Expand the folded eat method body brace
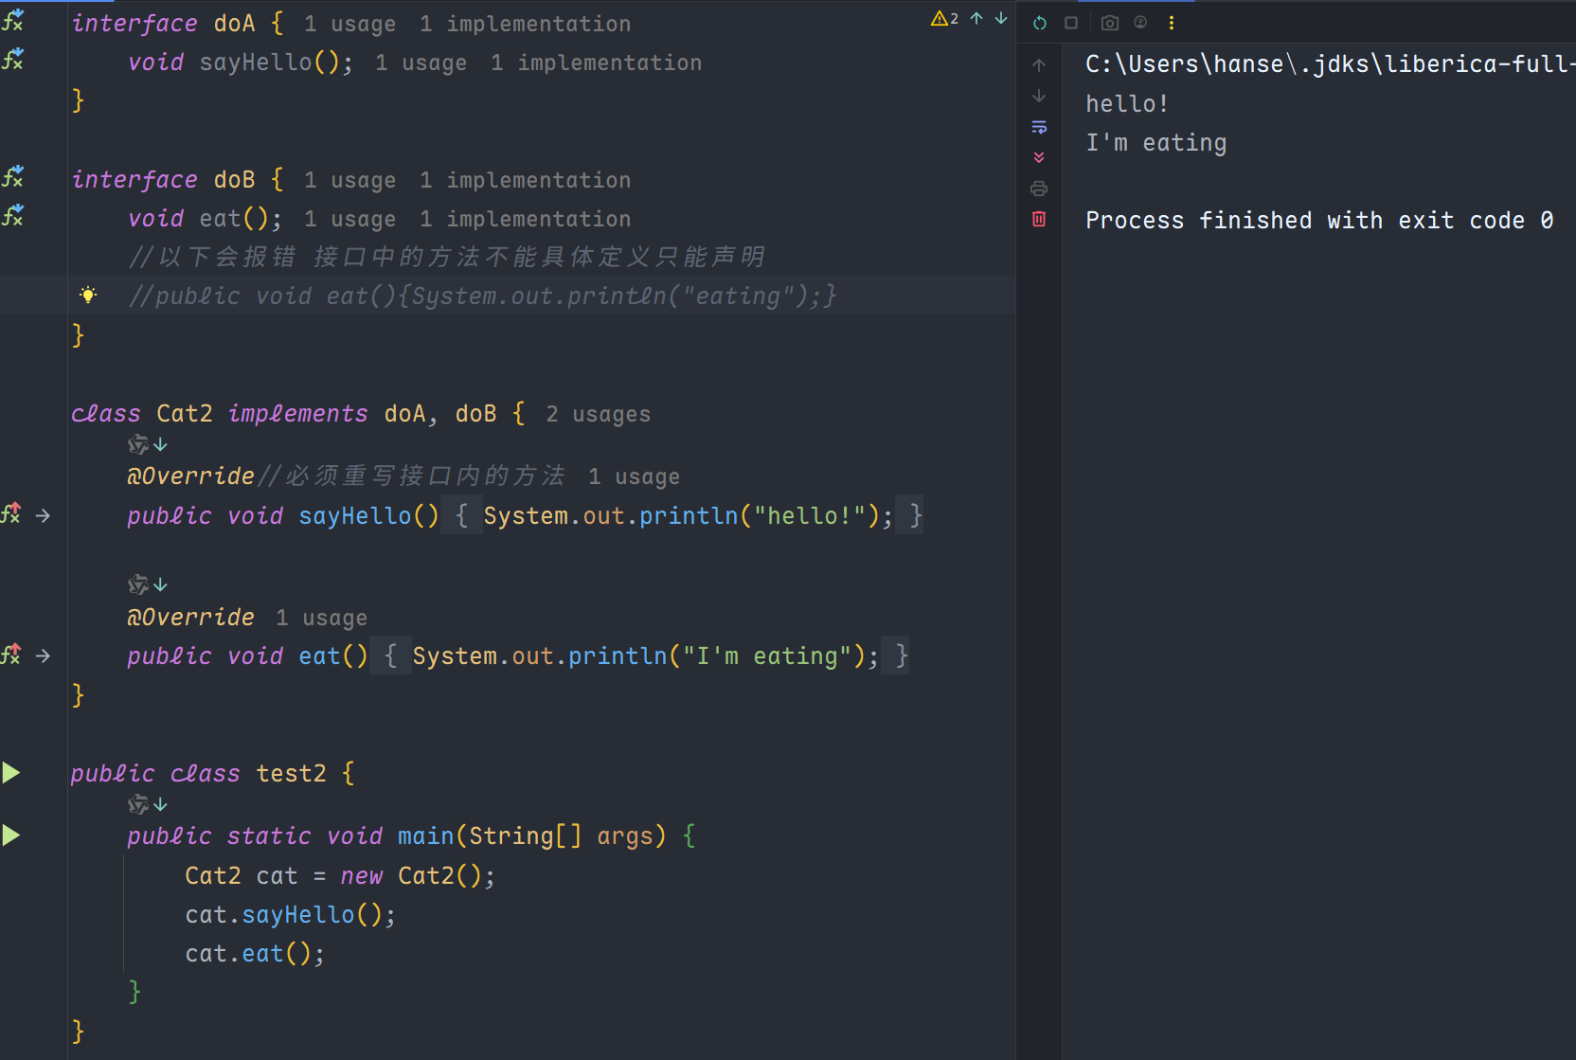Image resolution: width=1576 pixels, height=1060 pixels. click(x=391, y=656)
